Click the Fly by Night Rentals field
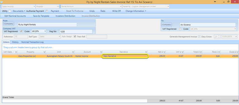This screenshot has width=239, height=105. 47,25
